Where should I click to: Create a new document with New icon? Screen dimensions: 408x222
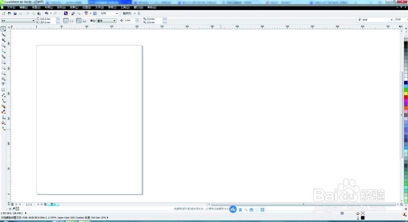point(4,13)
